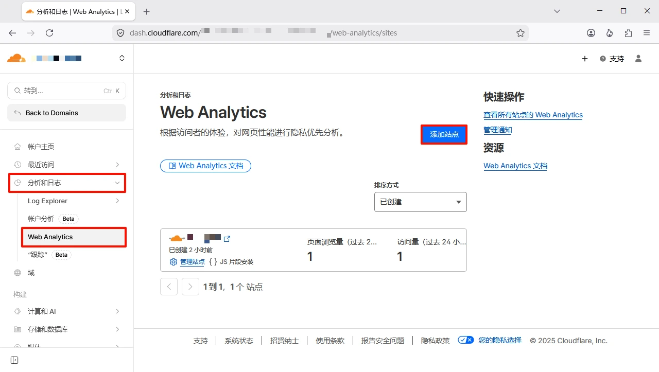
Task: Open the 管理站点 link
Action: [192, 262]
